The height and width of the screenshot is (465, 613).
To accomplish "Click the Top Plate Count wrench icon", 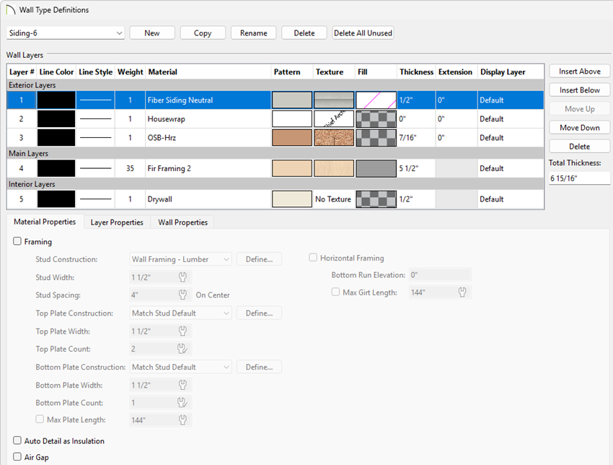I will point(182,348).
